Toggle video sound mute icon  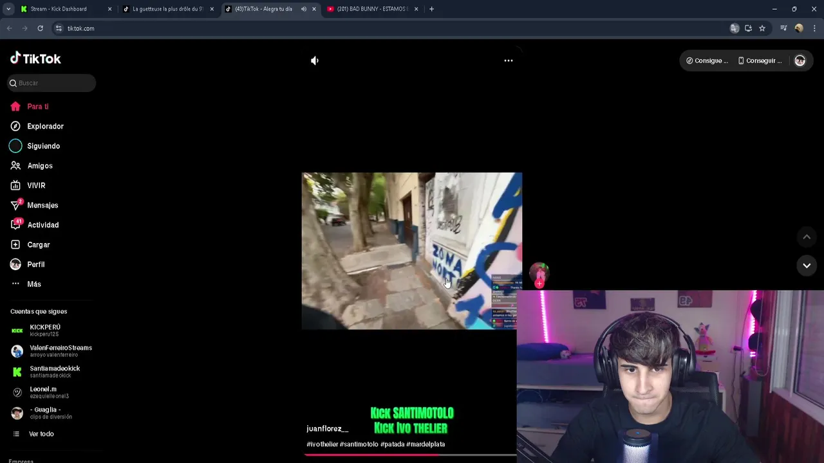tap(315, 60)
